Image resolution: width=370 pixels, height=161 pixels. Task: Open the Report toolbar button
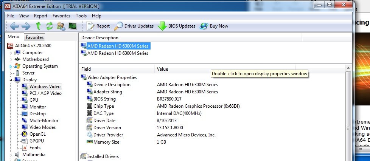pos(98,26)
